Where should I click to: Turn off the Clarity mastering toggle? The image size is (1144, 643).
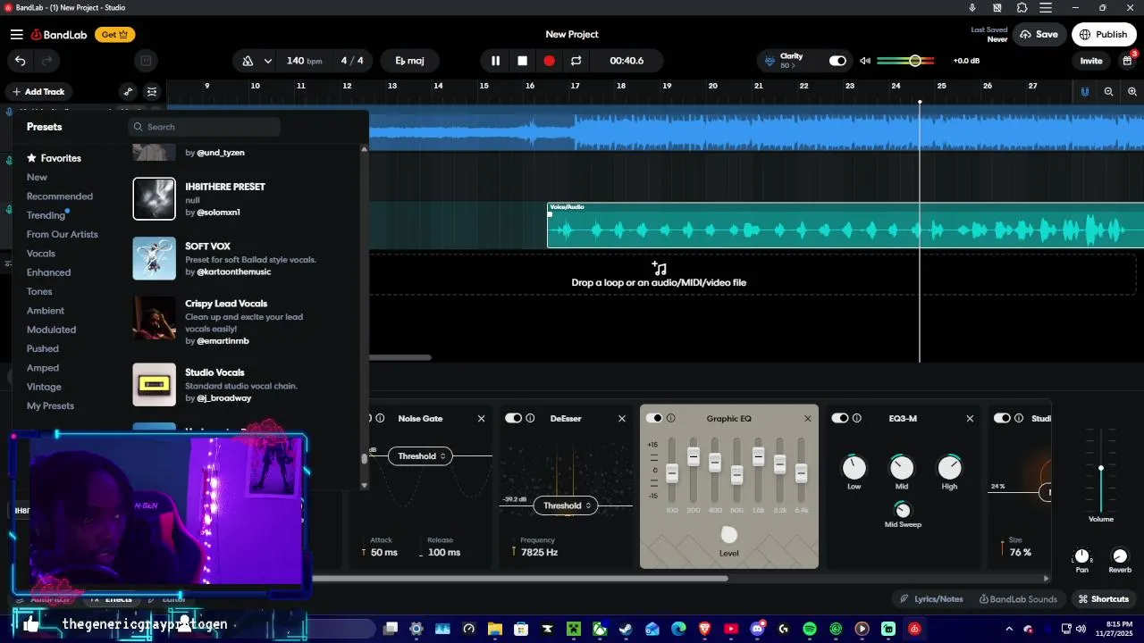tap(837, 61)
